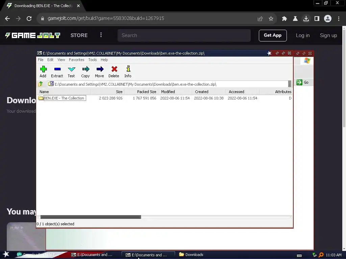Open the File menu in 7-Zip
The height and width of the screenshot is (259, 346).
coord(41,60)
